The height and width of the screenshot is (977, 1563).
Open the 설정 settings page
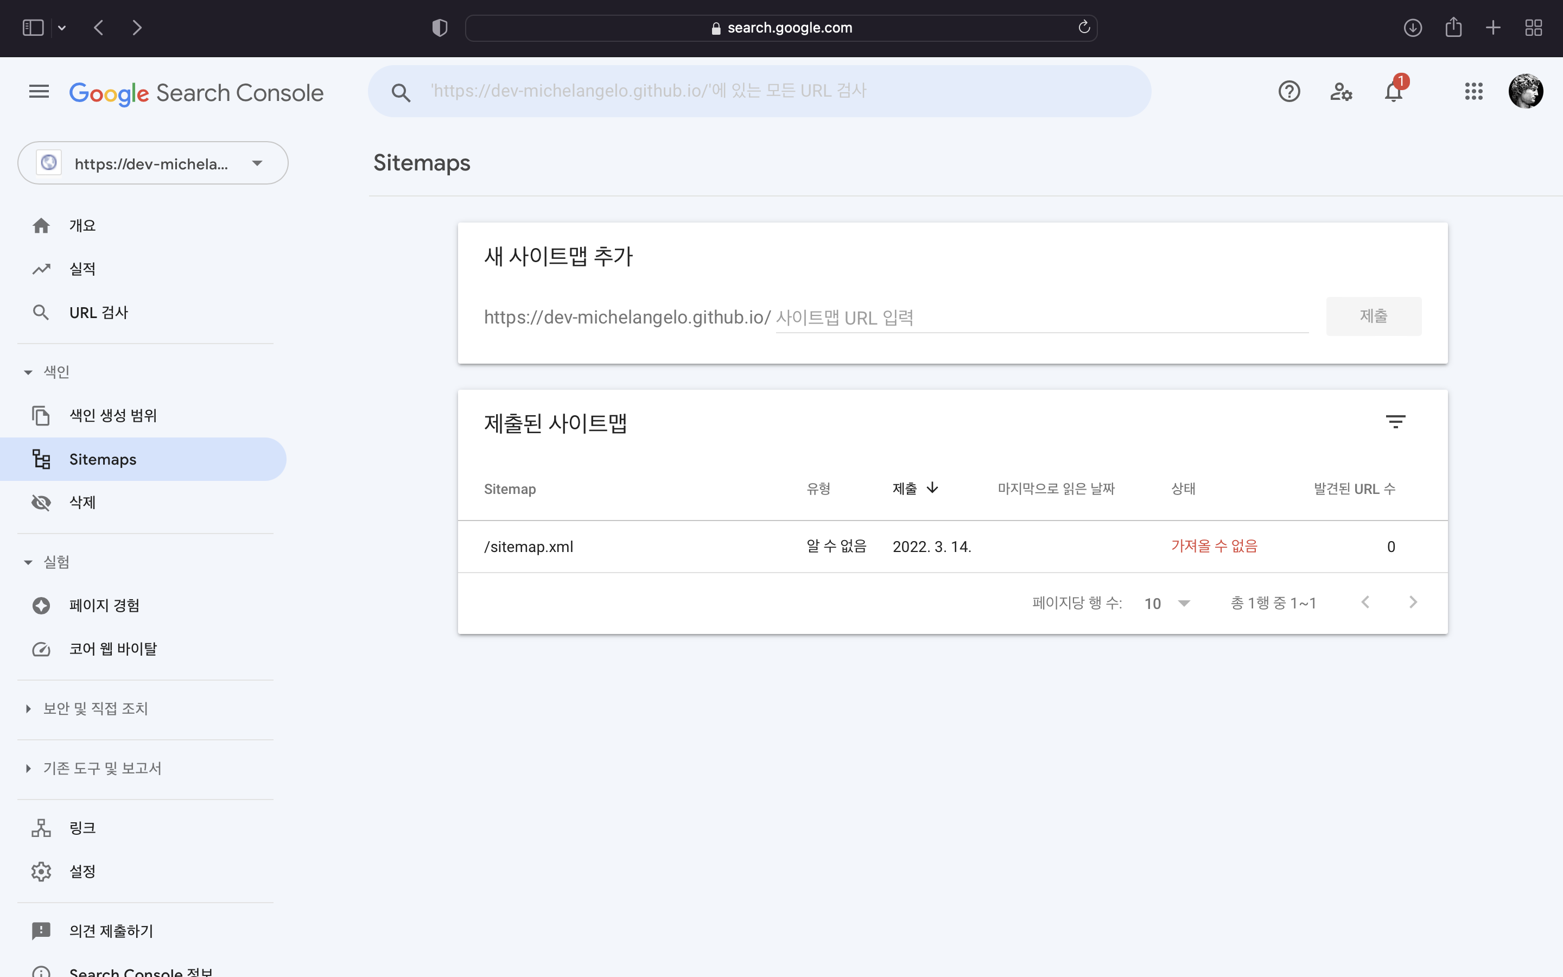(82, 871)
